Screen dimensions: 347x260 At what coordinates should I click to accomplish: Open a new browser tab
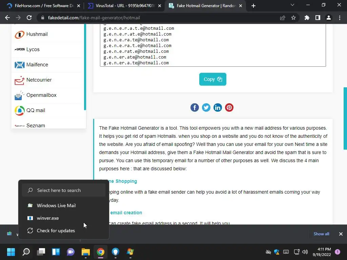point(253,6)
